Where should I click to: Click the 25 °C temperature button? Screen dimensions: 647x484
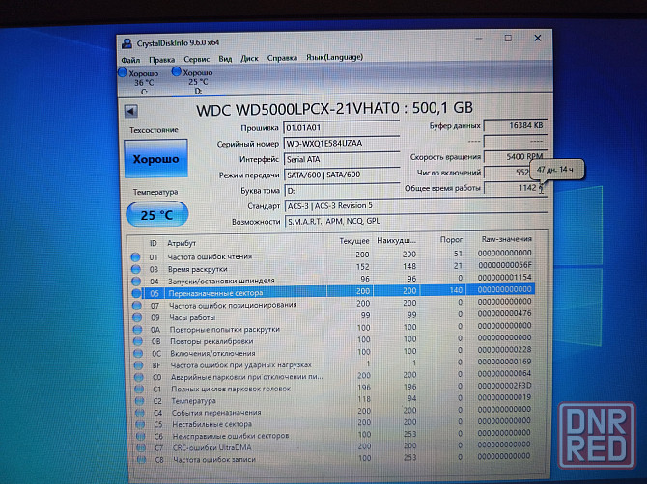coord(156,215)
